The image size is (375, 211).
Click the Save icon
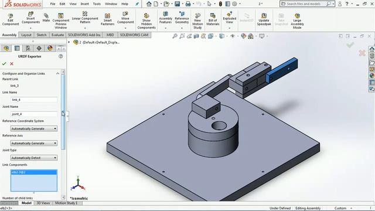(x=177, y=4)
